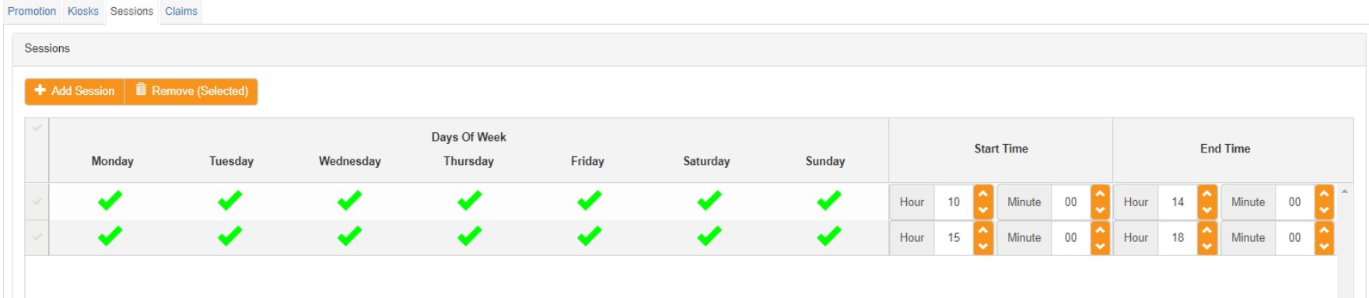The width and height of the screenshot is (1369, 298).
Task: Toggle Saturday checkmark in first session row
Action: tap(709, 201)
